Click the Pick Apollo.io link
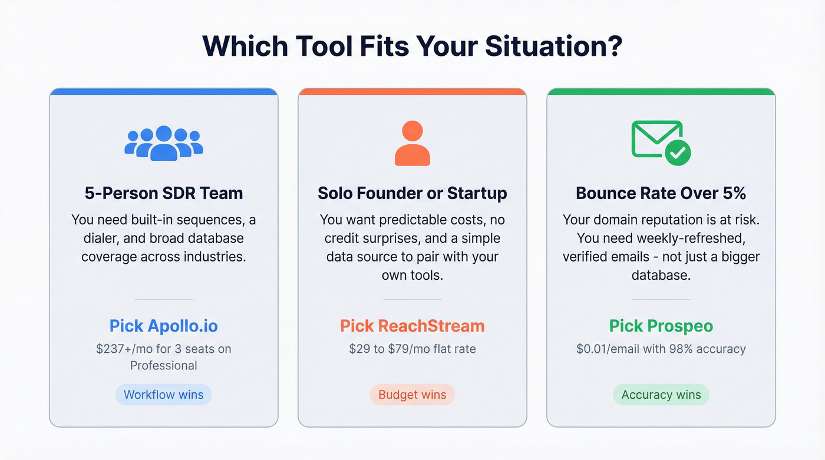 [164, 326]
